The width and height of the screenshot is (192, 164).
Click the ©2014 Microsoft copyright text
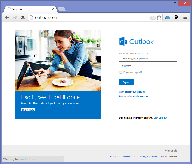(169, 157)
